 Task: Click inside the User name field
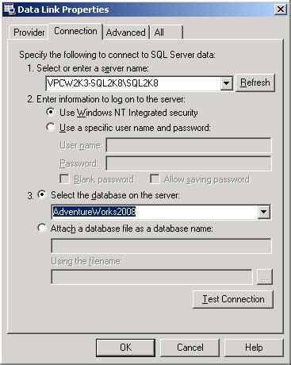point(189,145)
